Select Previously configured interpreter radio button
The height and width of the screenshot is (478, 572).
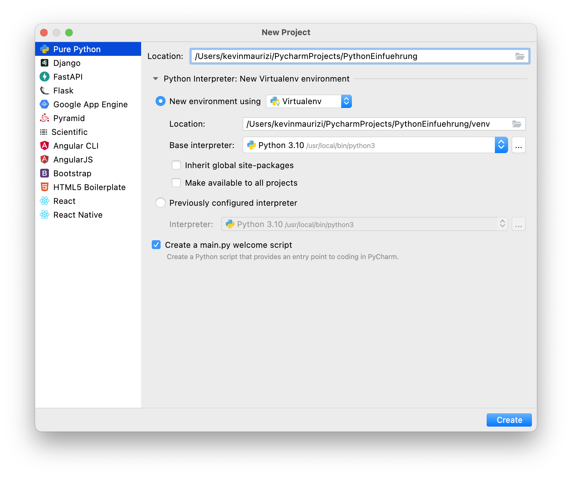click(161, 203)
